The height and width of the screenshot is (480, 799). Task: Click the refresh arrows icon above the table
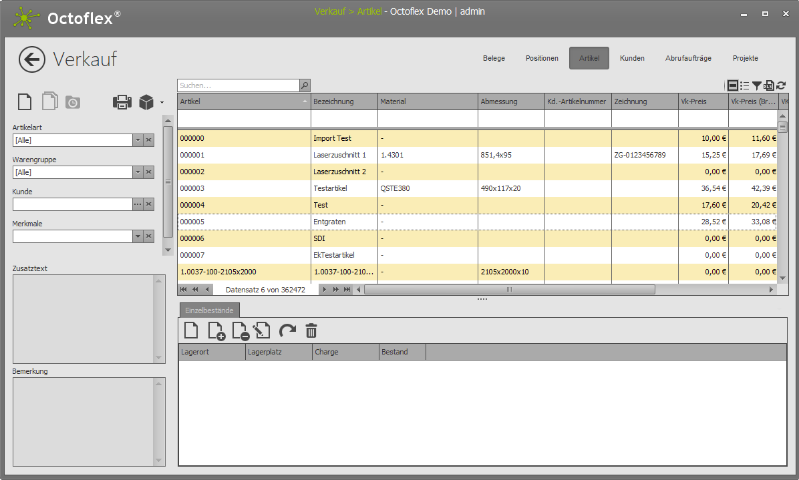click(781, 85)
